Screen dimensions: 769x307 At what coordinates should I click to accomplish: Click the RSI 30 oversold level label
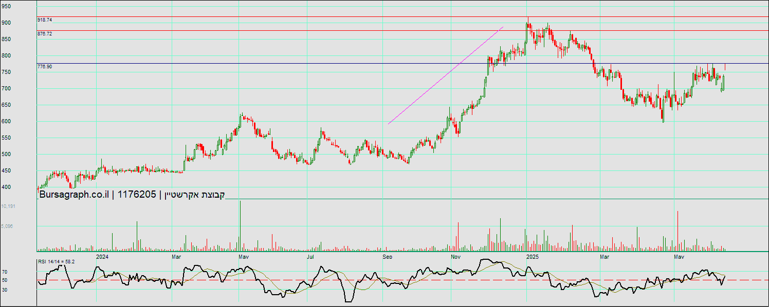tap(5, 290)
